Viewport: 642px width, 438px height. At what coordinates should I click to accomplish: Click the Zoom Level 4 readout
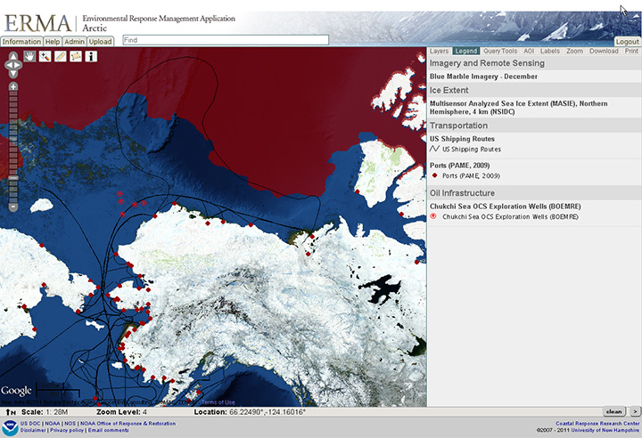[x=121, y=412]
